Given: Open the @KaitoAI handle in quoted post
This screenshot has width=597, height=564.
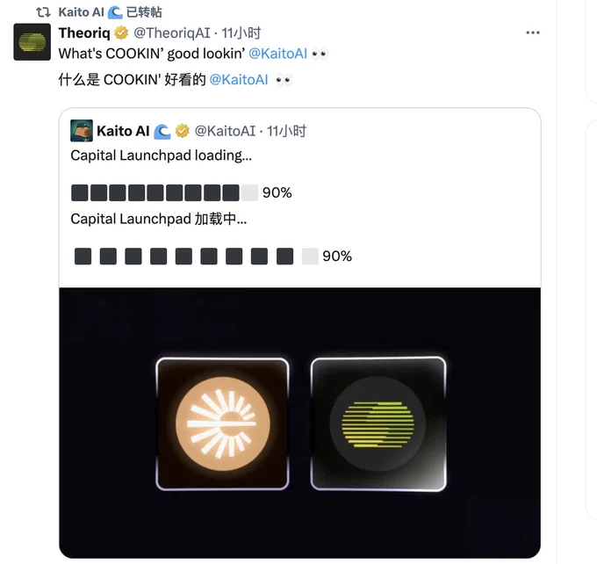Looking at the screenshot, I should [x=225, y=131].
